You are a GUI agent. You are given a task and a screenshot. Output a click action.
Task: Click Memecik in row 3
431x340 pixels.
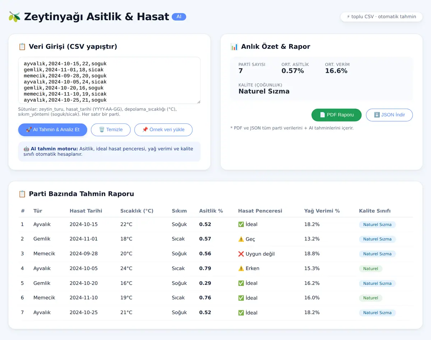(44, 254)
